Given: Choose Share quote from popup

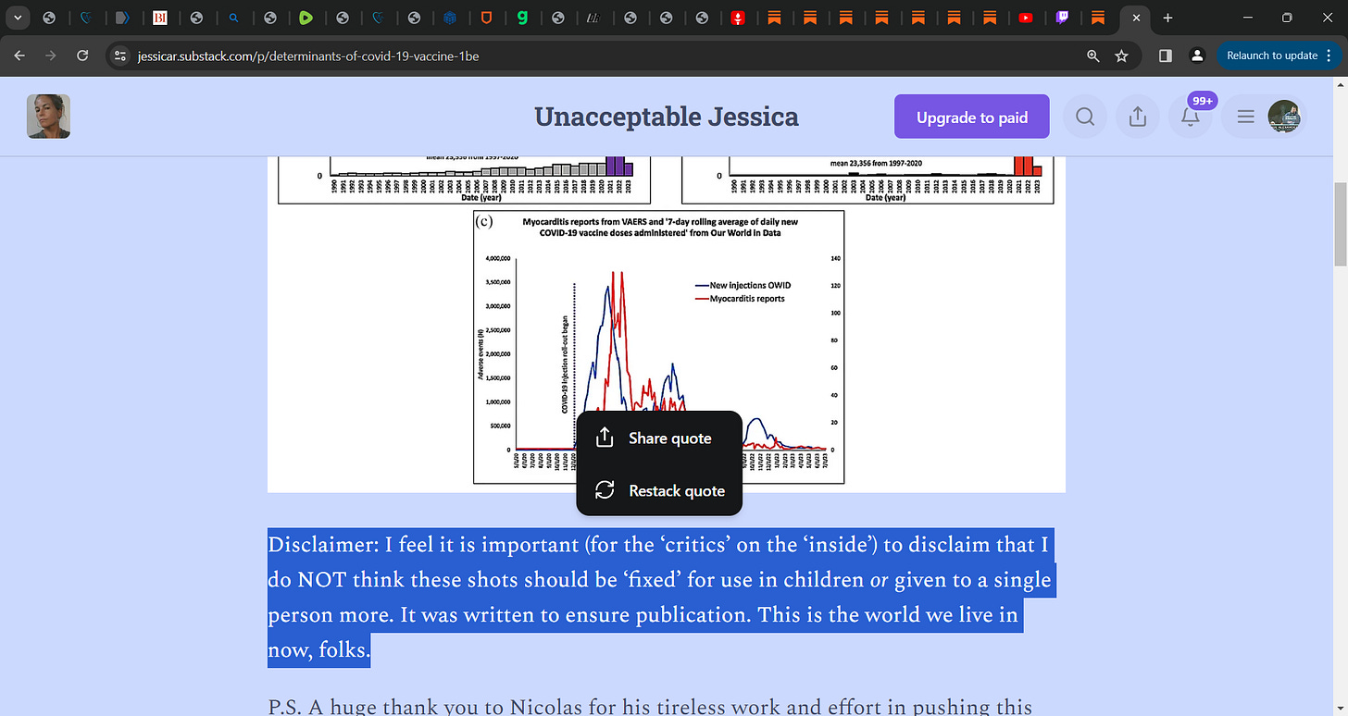Looking at the screenshot, I should point(659,438).
